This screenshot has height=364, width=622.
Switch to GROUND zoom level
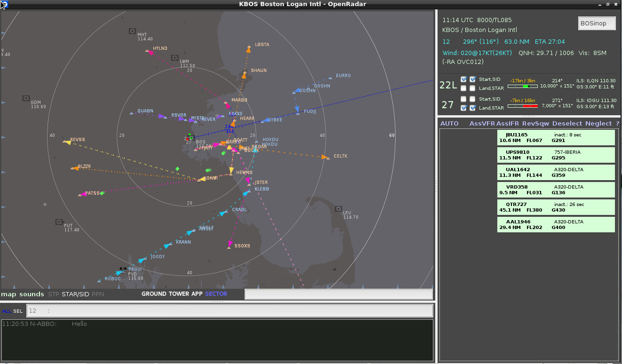pos(154,294)
